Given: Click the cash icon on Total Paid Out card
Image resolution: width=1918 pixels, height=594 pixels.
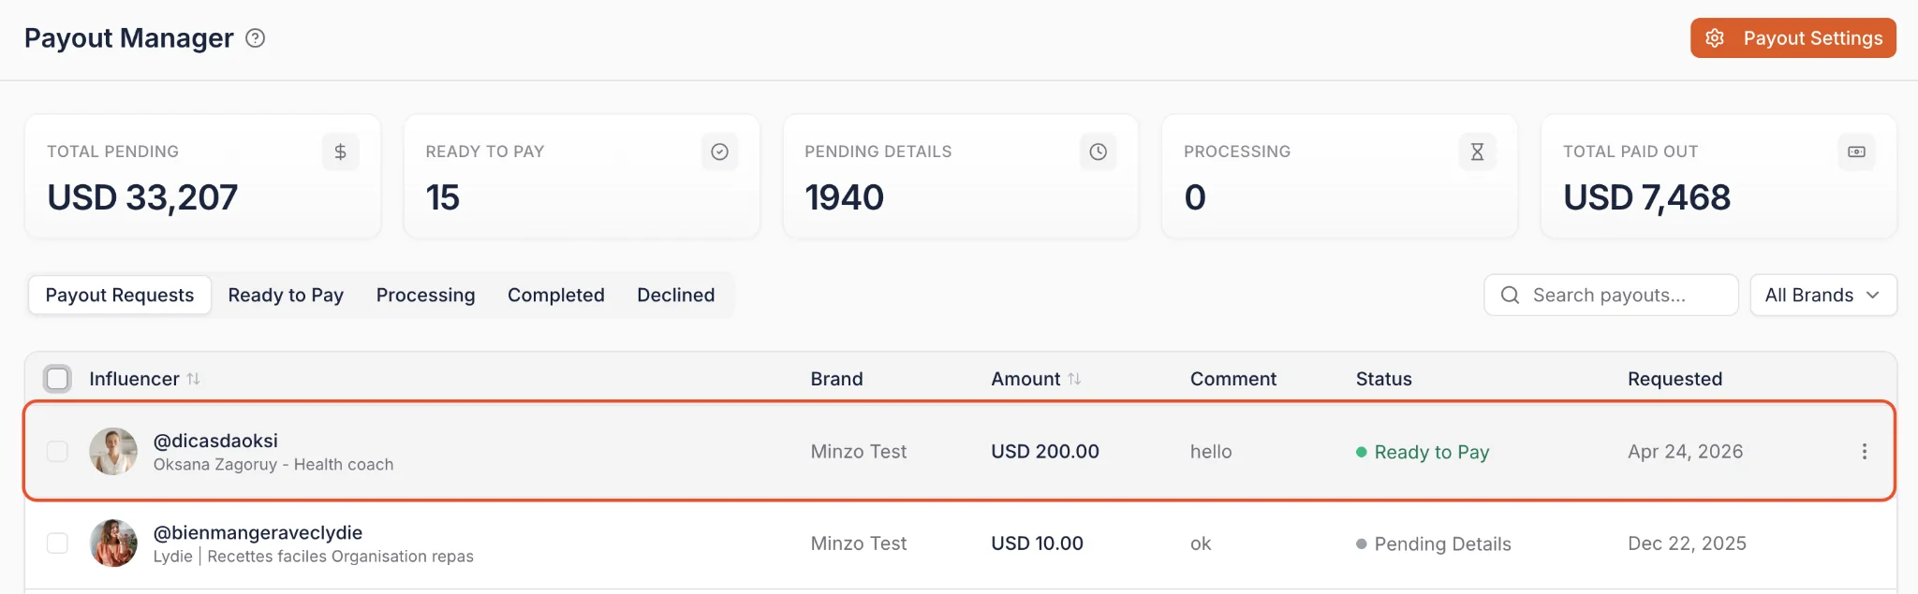Looking at the screenshot, I should 1856,152.
